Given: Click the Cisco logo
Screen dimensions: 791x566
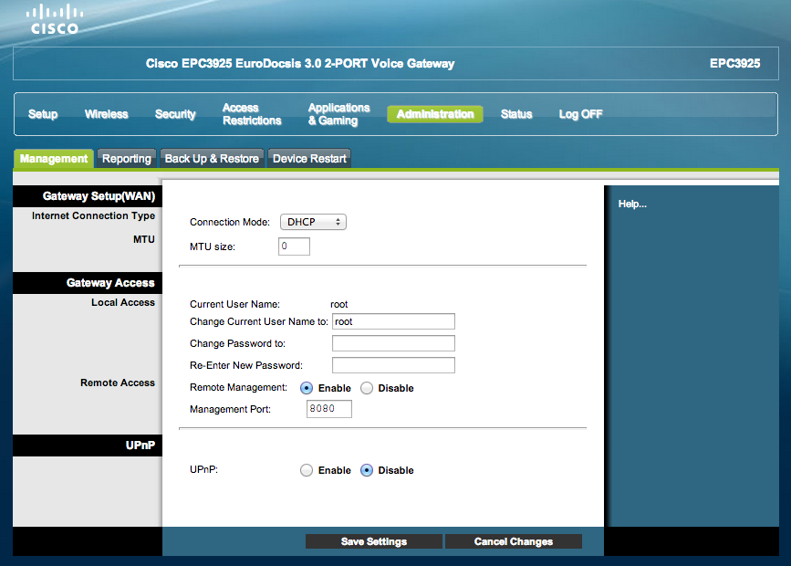Looking at the screenshot, I should pos(55,20).
